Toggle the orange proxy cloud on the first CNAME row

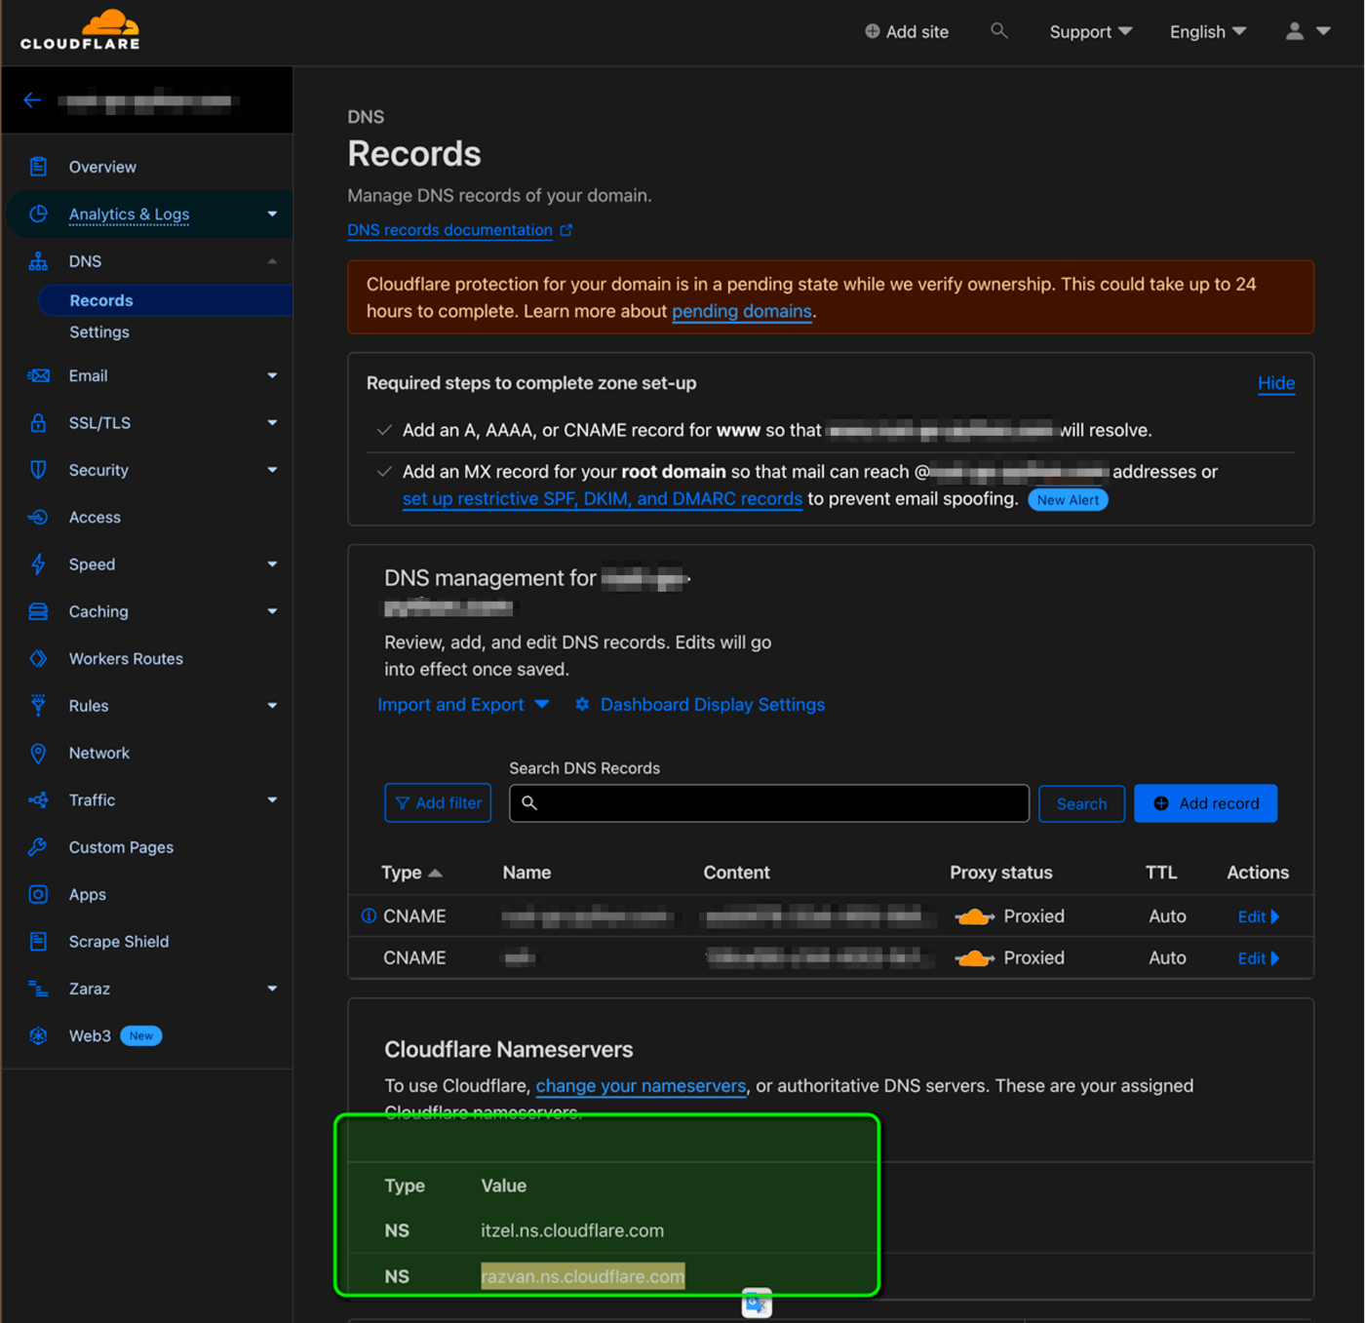point(974,916)
